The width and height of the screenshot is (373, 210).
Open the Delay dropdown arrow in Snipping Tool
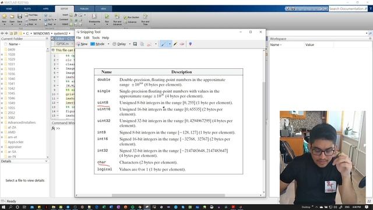click(x=129, y=44)
